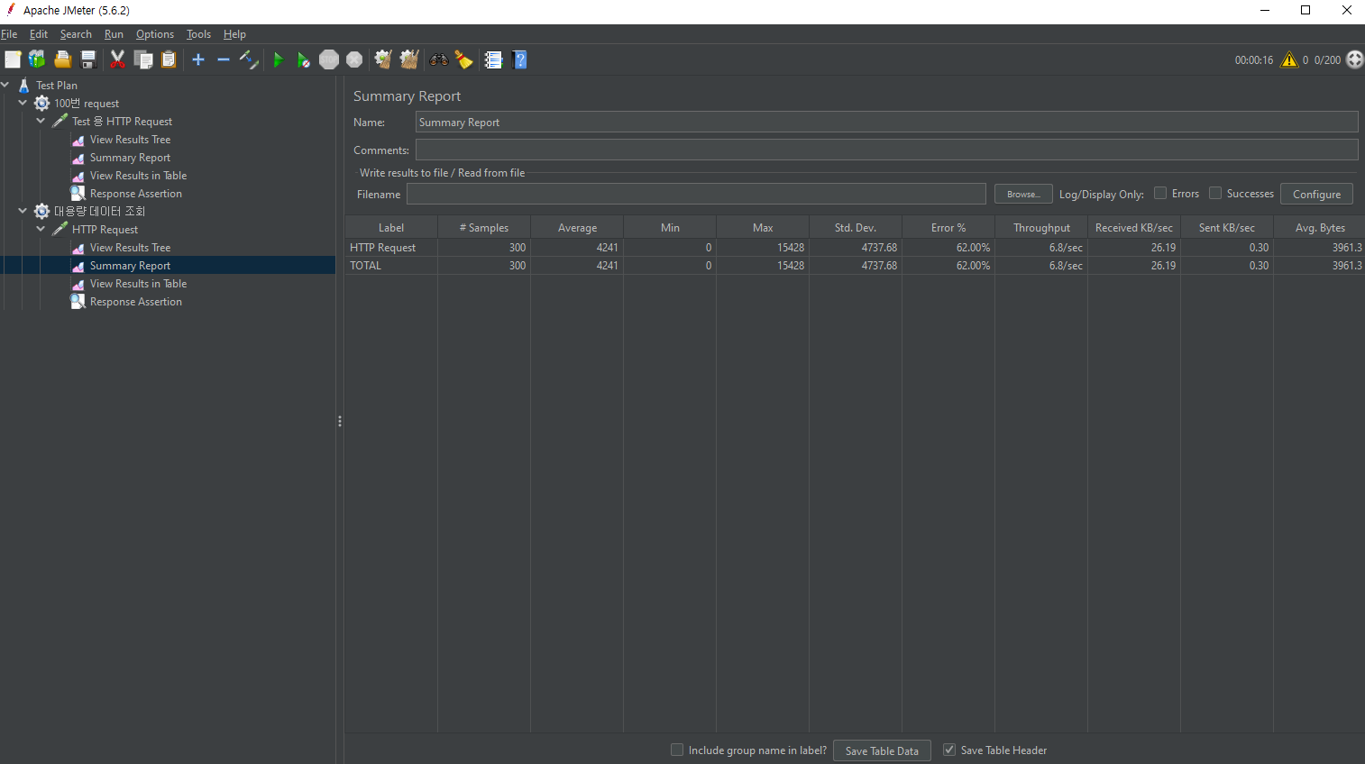Expand all tree nodes with plus icon

[198, 59]
